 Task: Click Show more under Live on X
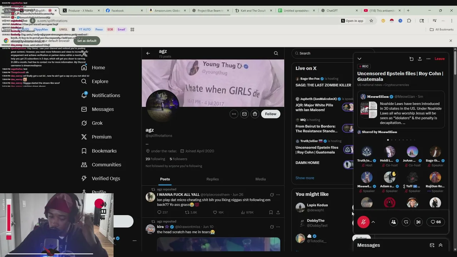pos(305,178)
